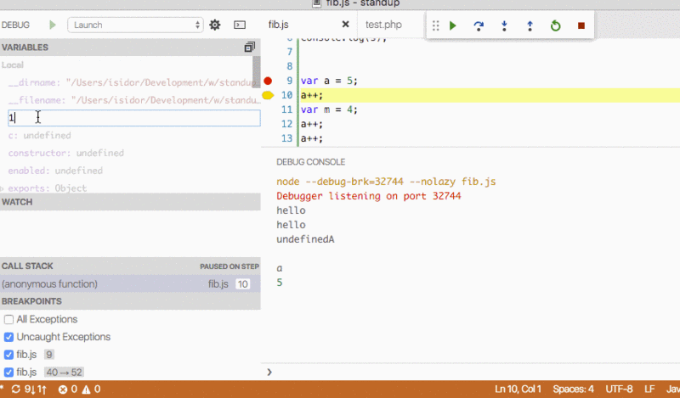The width and height of the screenshot is (680, 398).
Task: Collapse the Local scope
Action: pyautogui.click(x=12, y=65)
